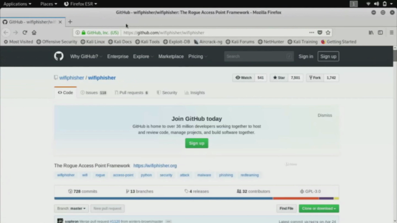View 4 releases
This screenshot has height=223, width=397.
[x=197, y=191]
